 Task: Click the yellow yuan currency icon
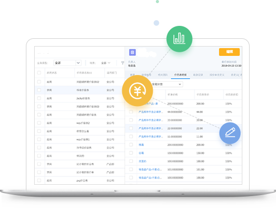point(137,91)
